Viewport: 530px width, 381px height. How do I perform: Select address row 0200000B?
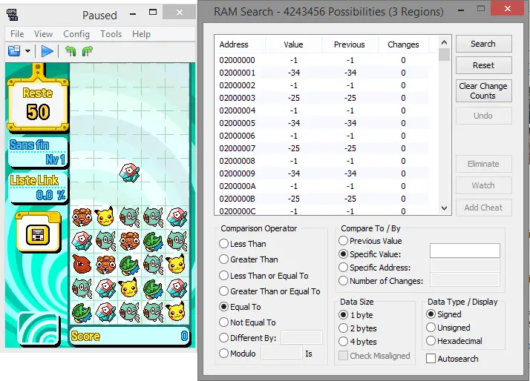[321, 199]
